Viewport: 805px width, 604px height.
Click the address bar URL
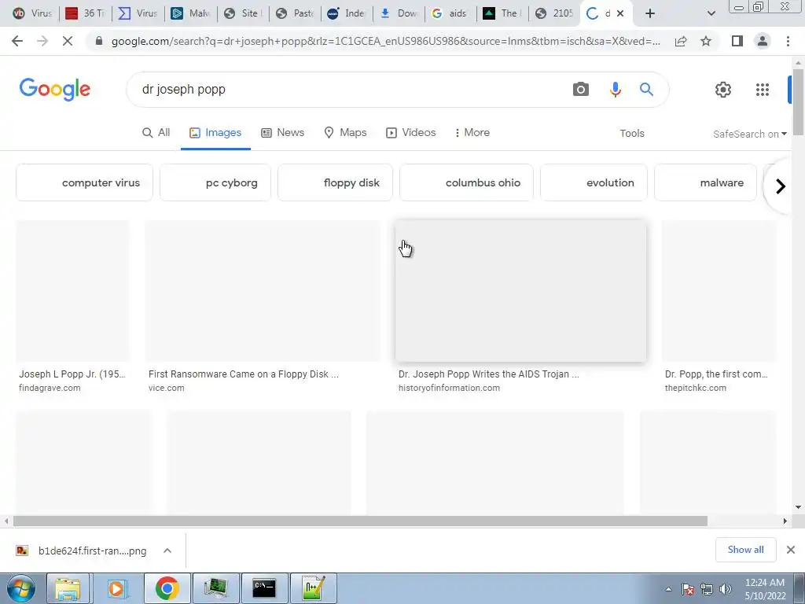pyautogui.click(x=385, y=41)
